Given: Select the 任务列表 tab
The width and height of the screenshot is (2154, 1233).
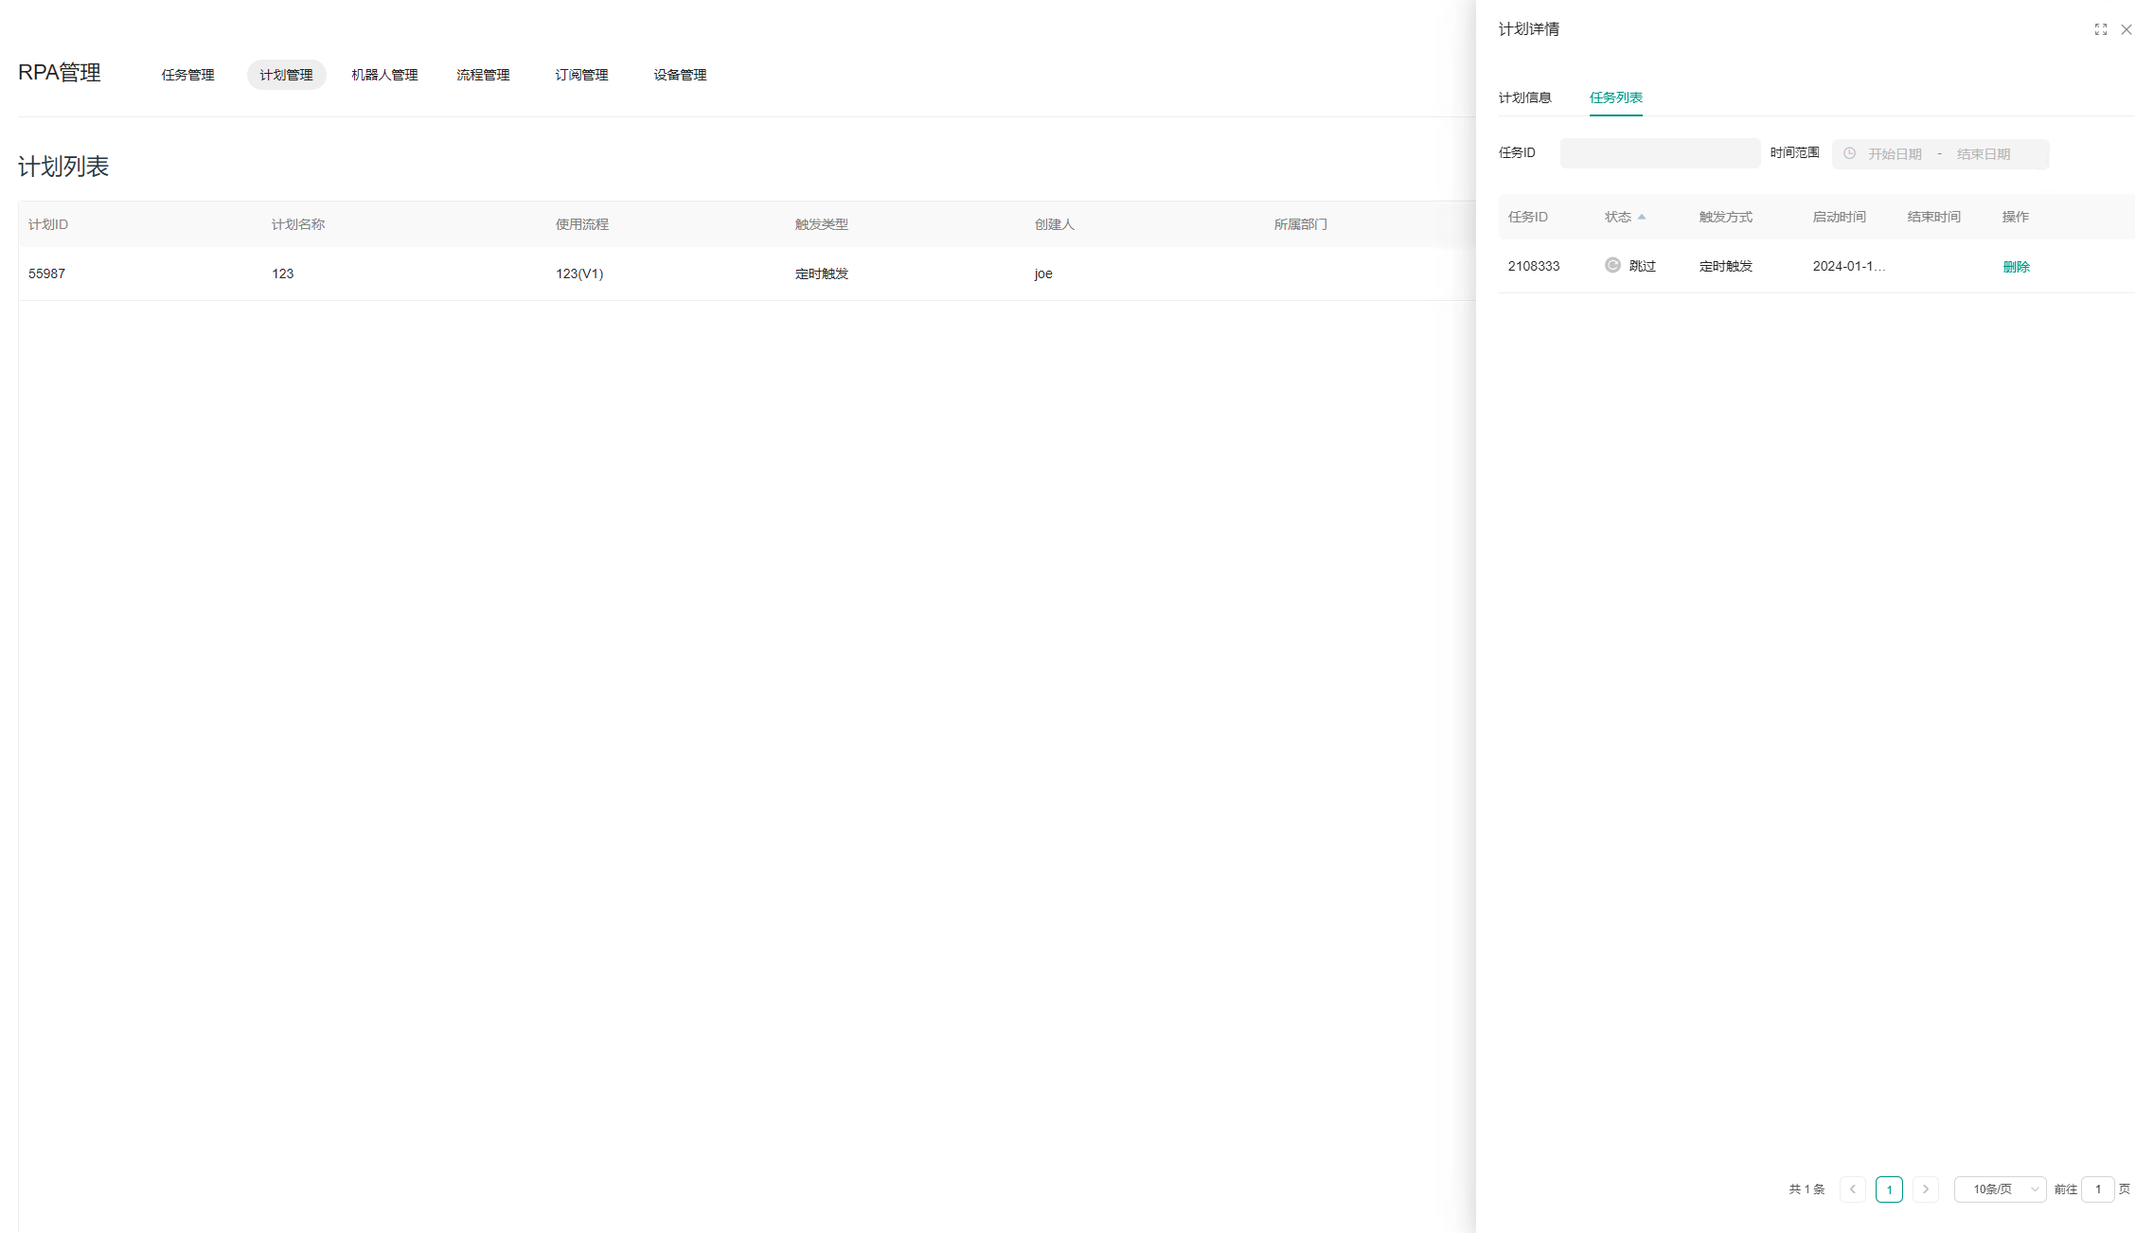Looking at the screenshot, I should tap(1615, 97).
